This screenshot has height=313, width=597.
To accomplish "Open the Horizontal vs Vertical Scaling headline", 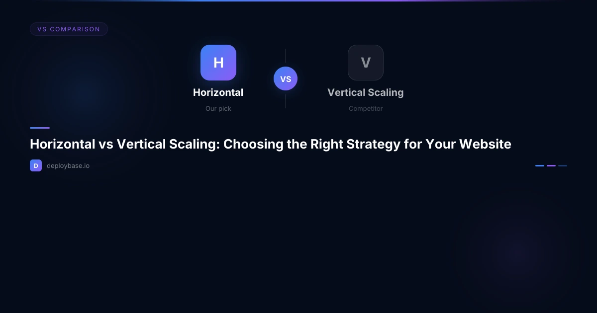I will (270, 144).
